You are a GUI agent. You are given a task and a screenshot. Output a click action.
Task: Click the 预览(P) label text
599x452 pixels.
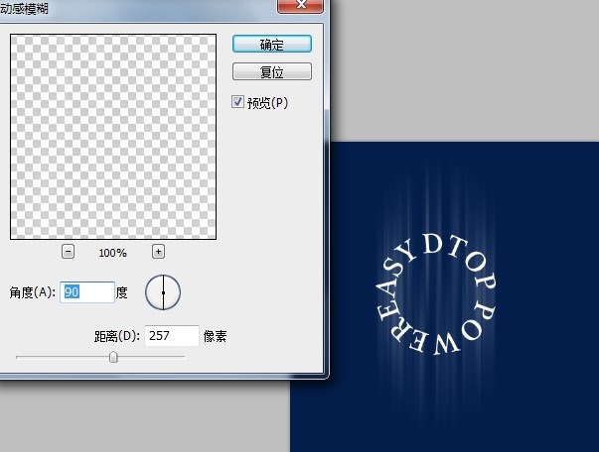(266, 102)
